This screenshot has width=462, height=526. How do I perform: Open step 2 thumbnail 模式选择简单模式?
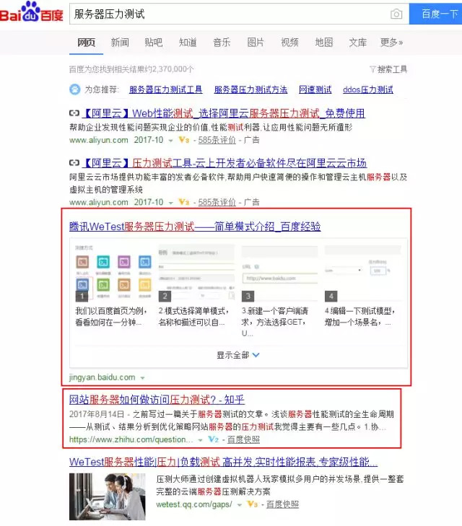[196, 273]
